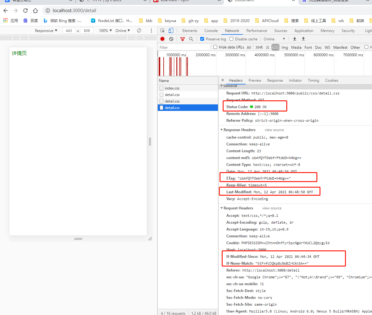Close the request details pane

pyautogui.click(x=223, y=80)
